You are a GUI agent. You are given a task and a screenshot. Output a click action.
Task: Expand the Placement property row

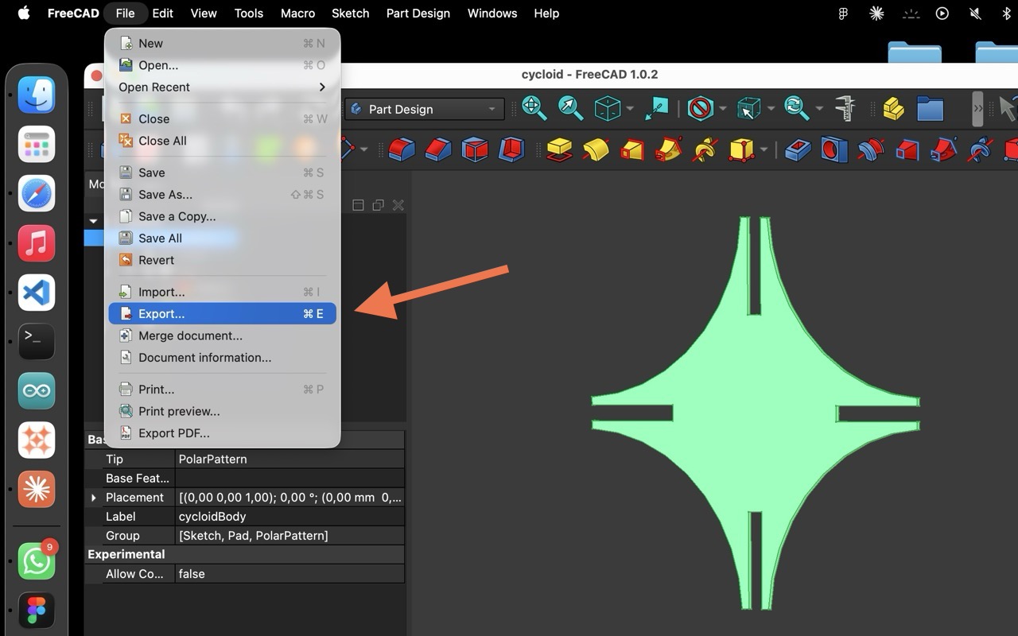pos(94,498)
